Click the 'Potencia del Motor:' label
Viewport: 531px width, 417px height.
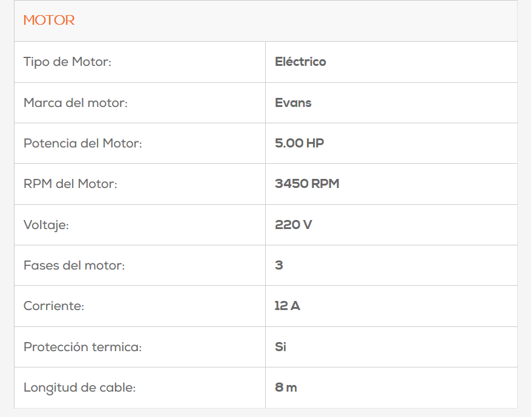82,143
